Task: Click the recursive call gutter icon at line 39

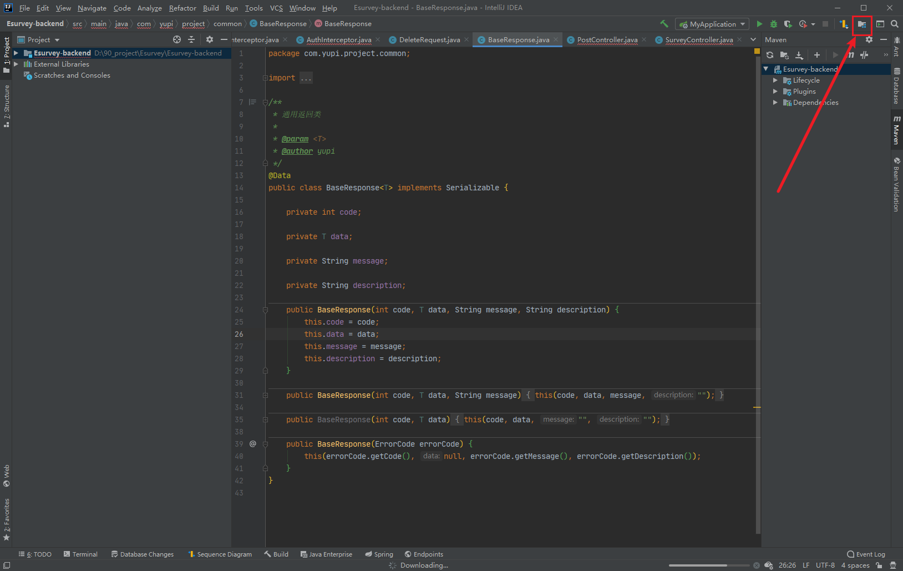Action: coord(253,444)
